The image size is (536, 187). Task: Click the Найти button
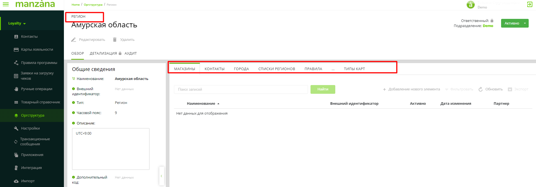pos(323,89)
